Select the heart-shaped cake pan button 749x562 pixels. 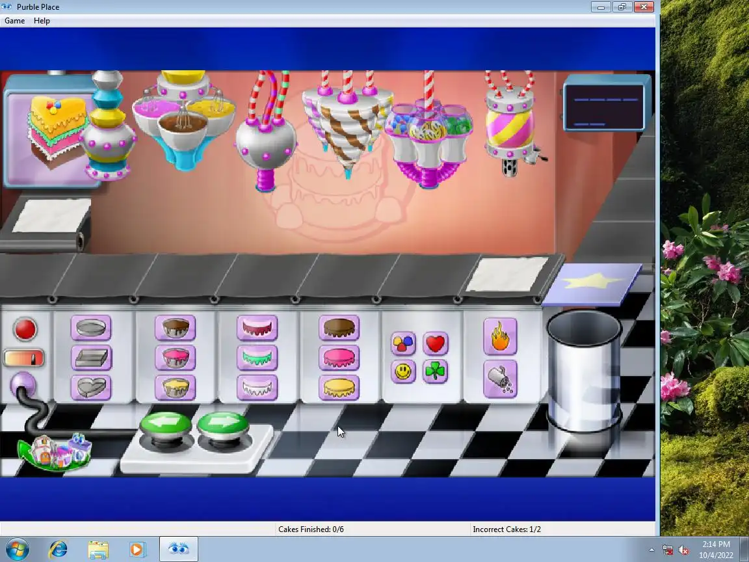coord(91,387)
